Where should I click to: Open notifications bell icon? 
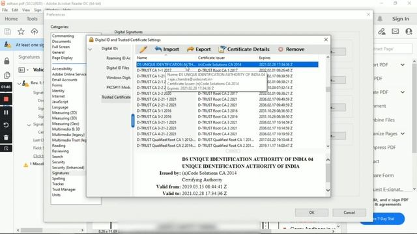point(380,19)
